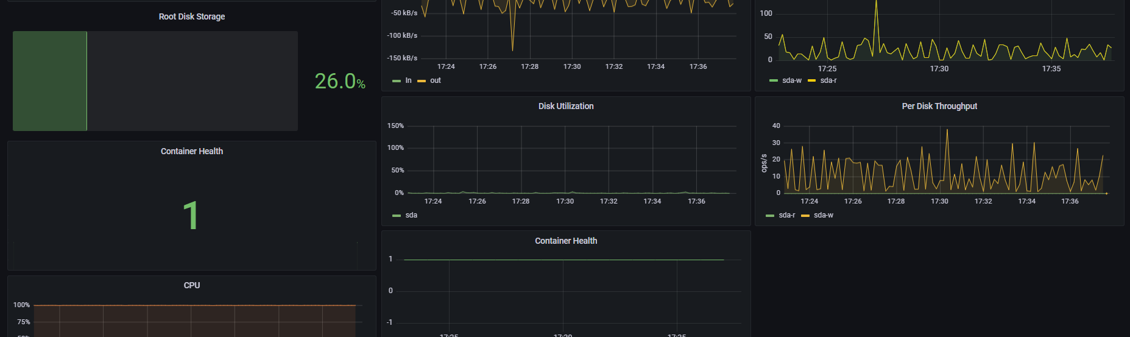Click the green swatch next to sda-r

770,216
